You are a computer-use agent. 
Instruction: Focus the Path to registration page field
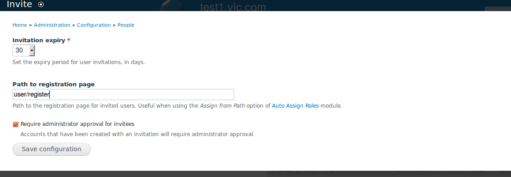pyautogui.click(x=123, y=94)
